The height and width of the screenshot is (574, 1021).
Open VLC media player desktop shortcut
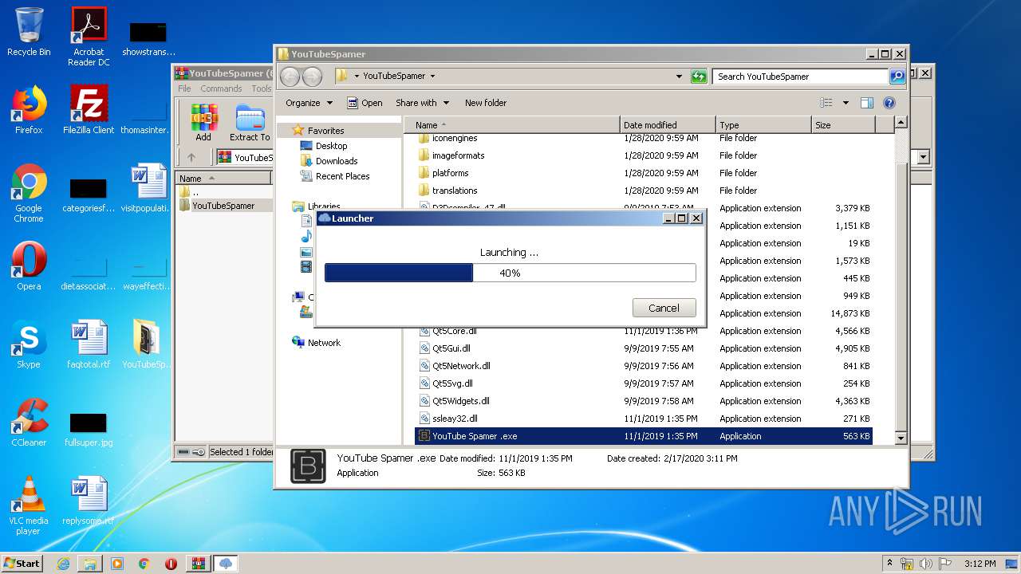29,505
